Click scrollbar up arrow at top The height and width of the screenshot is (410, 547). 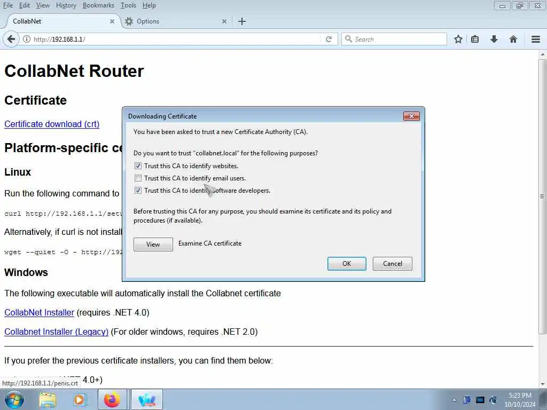coord(542,54)
